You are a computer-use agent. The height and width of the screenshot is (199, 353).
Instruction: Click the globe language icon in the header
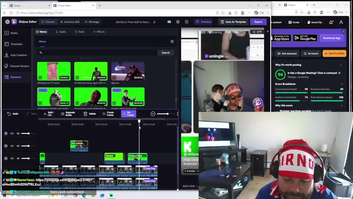(178, 22)
